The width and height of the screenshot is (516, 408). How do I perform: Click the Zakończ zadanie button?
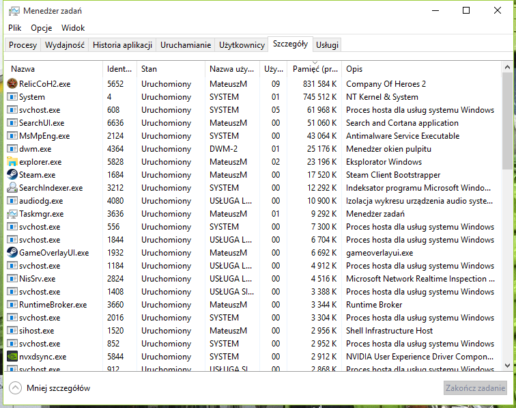pos(475,388)
